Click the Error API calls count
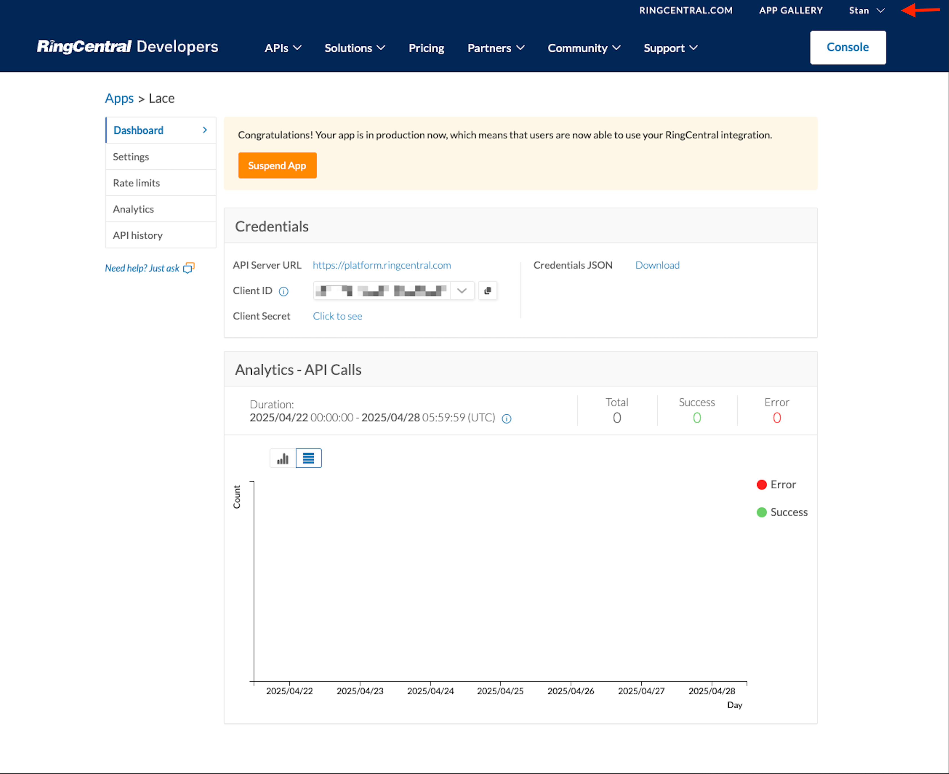Viewport: 949px width, 774px height. coord(777,418)
